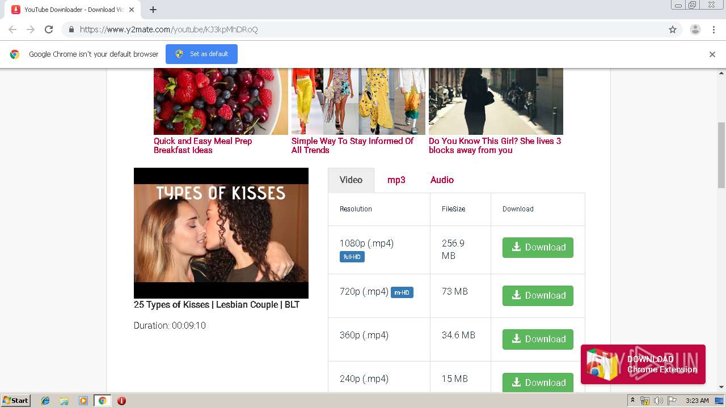Viewport: 726px width, 408px height.
Task: Download the 360p mp4 video
Action: [538, 339]
